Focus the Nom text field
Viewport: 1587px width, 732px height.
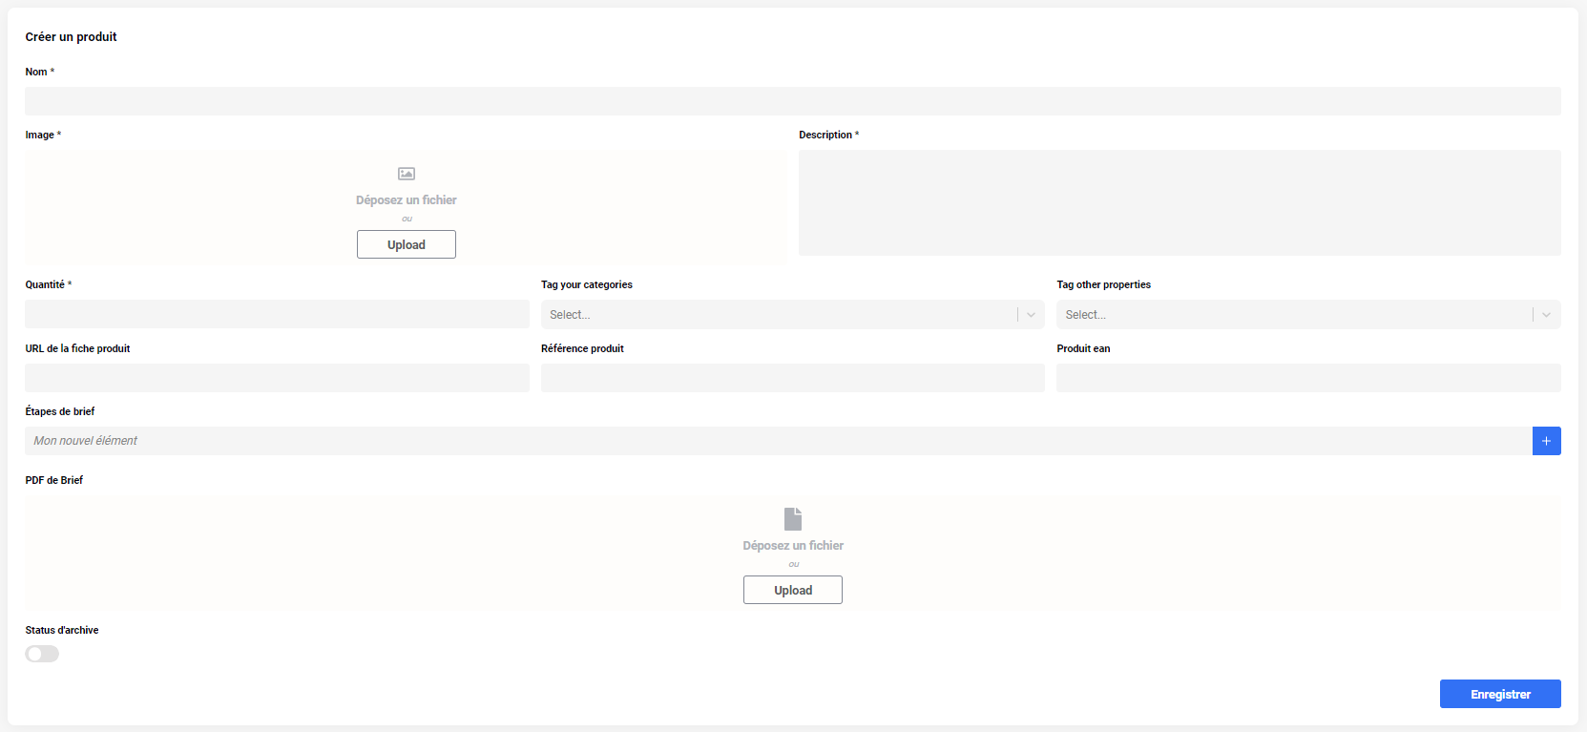coord(793,101)
